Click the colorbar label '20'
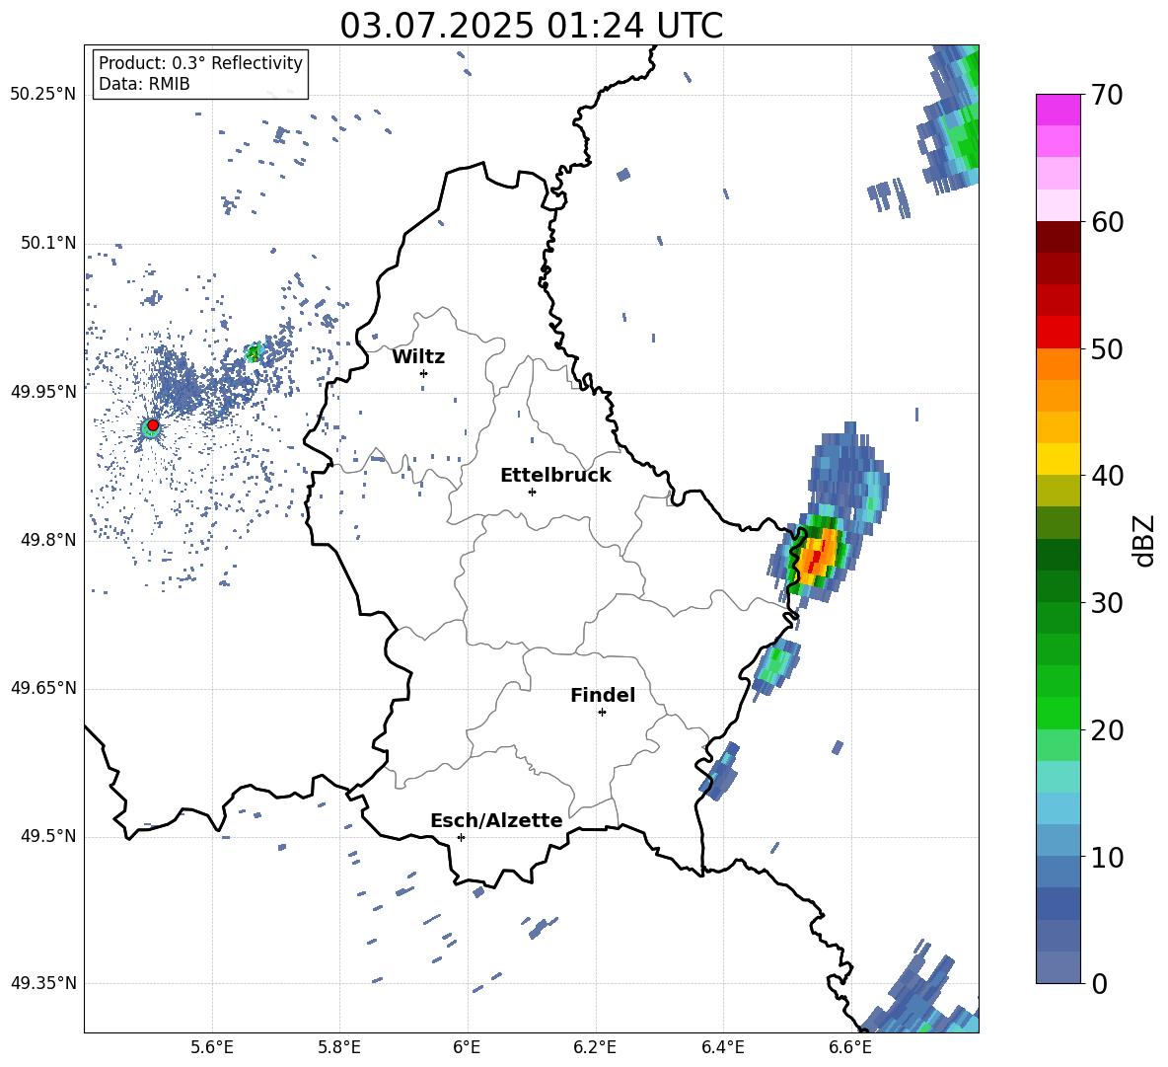The width and height of the screenshot is (1168, 1067). (x=1107, y=730)
